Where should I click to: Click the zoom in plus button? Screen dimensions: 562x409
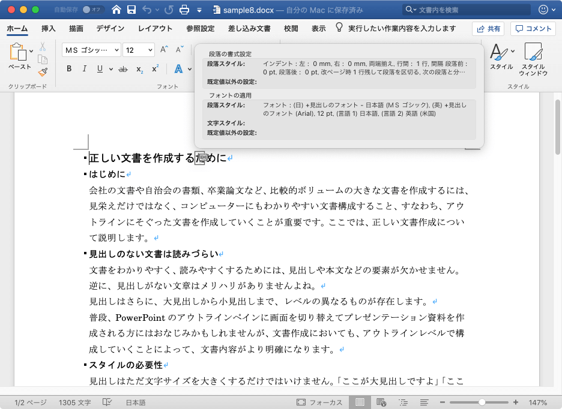[516, 402]
